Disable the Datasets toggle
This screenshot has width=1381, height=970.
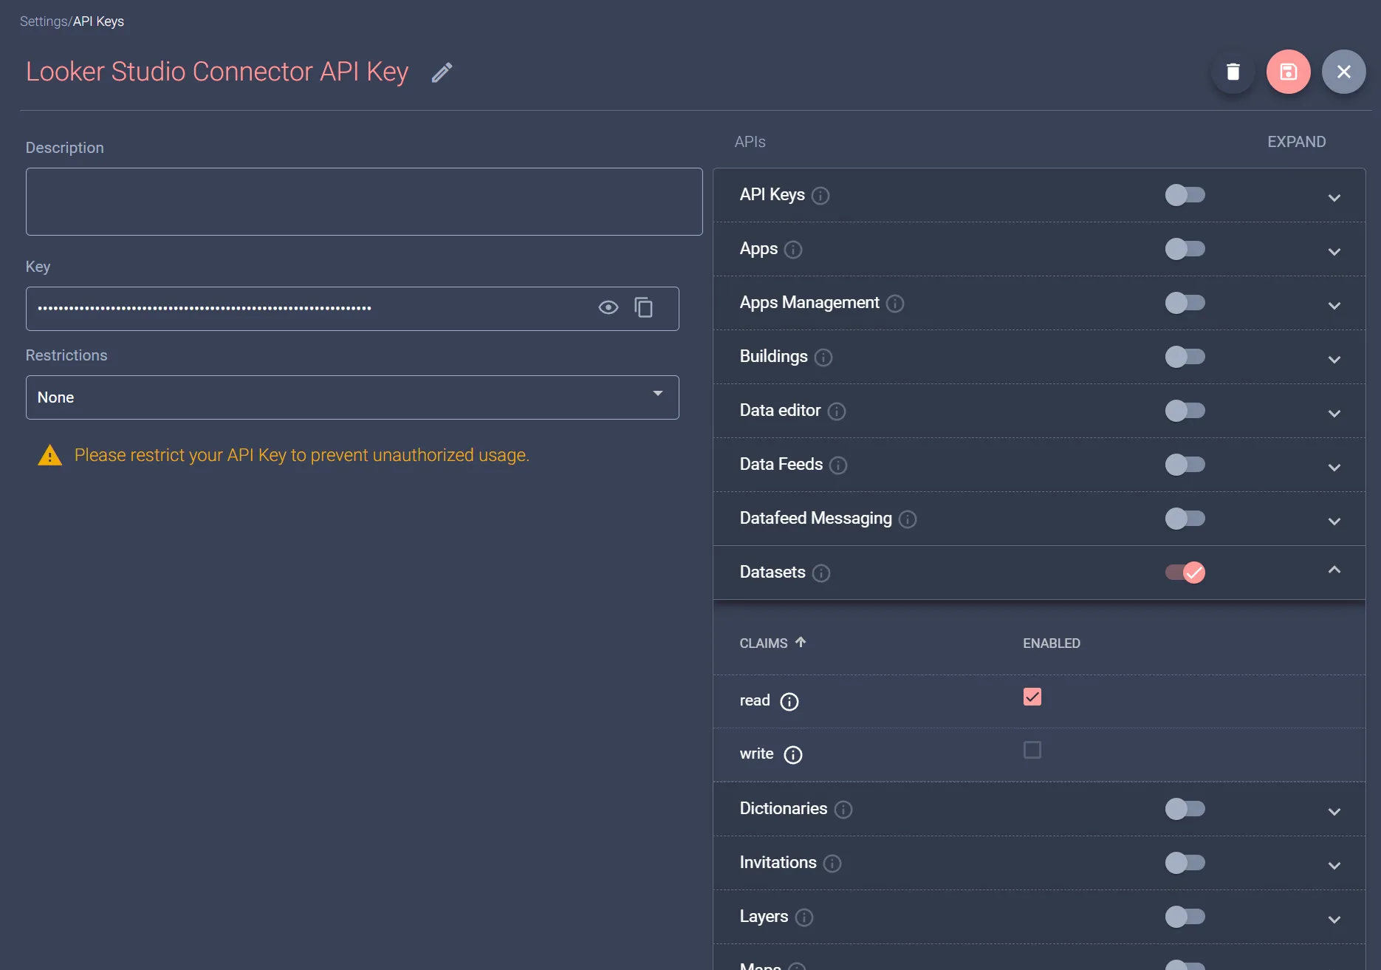pyautogui.click(x=1185, y=573)
